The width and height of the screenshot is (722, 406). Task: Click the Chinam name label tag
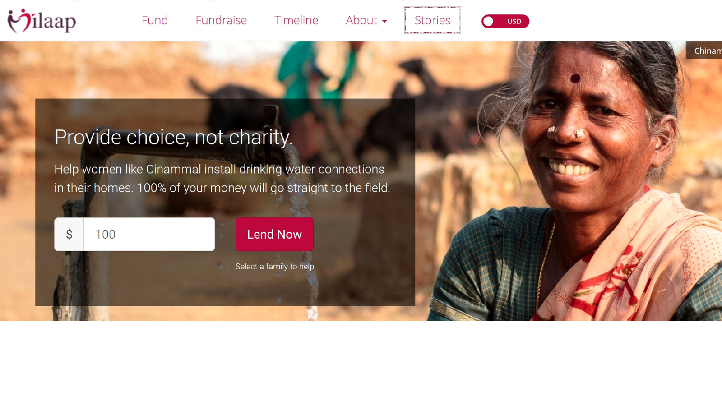pos(704,51)
